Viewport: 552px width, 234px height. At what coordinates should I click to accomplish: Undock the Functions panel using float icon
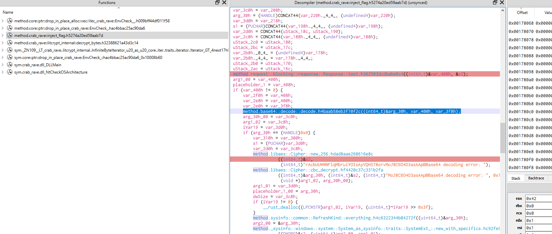pos(217,2)
